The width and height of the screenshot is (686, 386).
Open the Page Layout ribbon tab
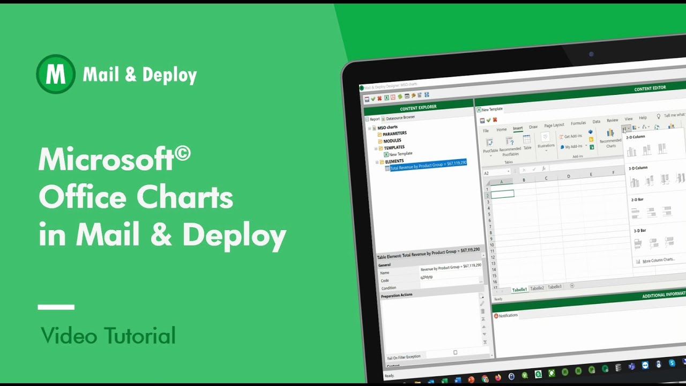coord(554,125)
